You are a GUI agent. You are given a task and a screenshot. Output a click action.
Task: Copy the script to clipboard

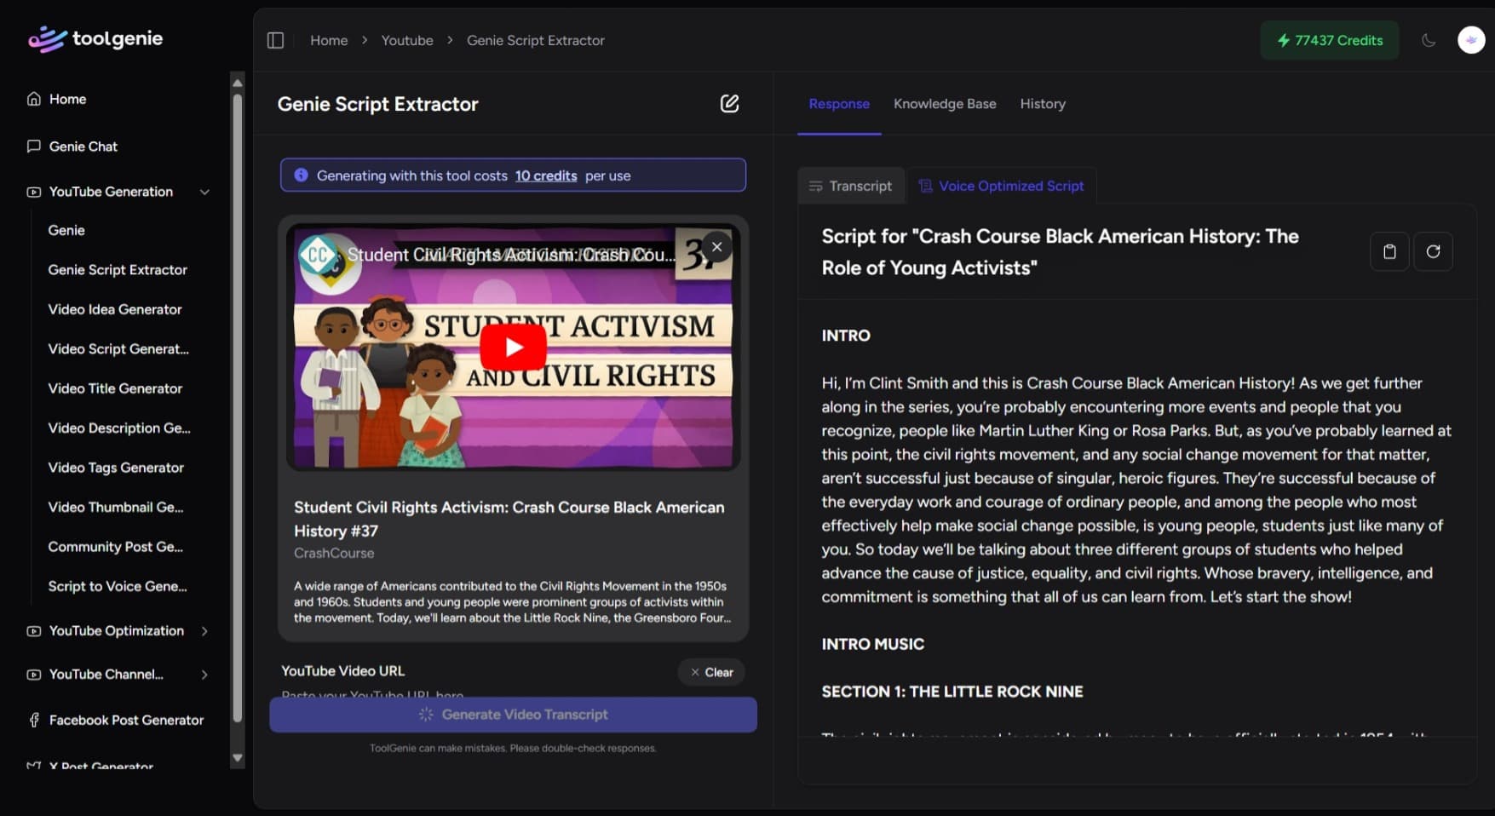1389,251
